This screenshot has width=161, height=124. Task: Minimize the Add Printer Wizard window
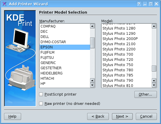pyautogui.click(x=145, y=4)
